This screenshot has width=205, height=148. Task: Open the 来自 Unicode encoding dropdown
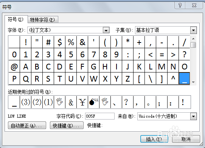pos(194,117)
